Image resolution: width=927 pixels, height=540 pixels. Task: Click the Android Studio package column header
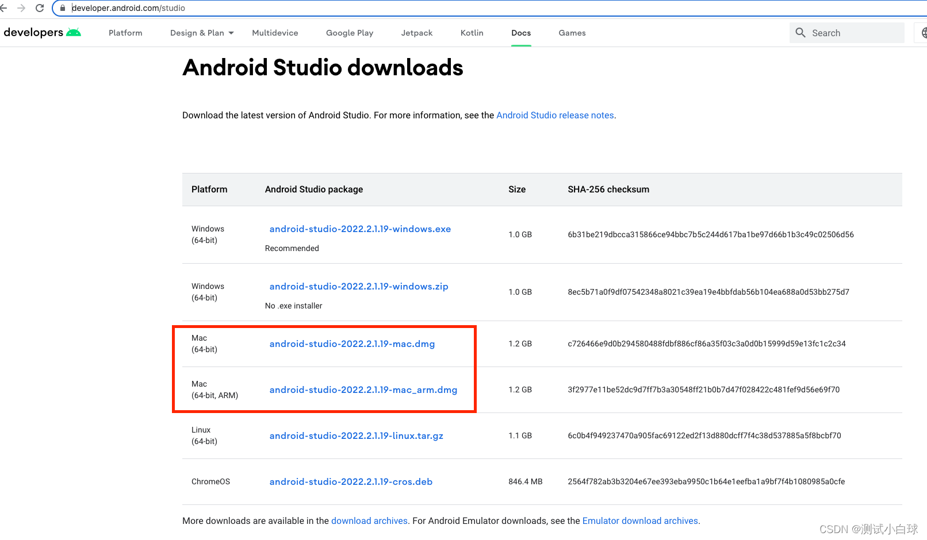tap(314, 189)
